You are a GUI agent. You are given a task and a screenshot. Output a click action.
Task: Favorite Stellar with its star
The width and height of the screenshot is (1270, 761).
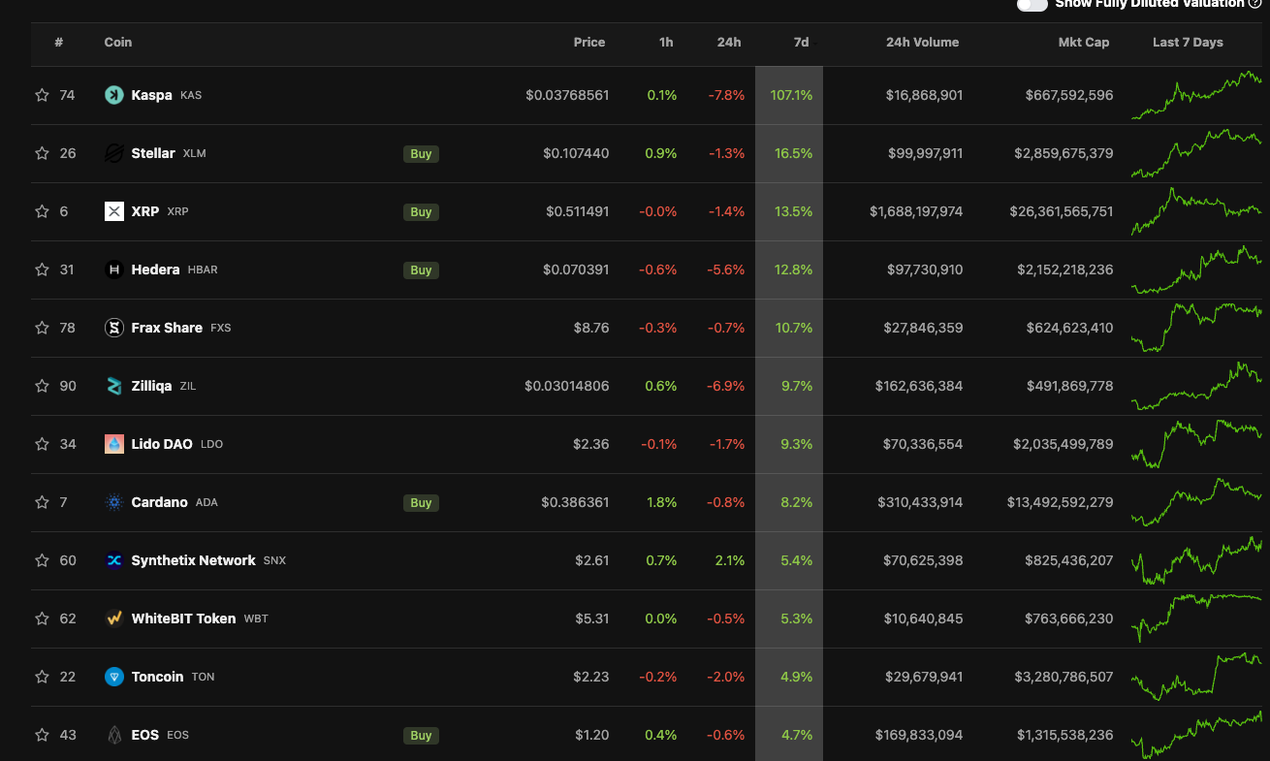tap(42, 153)
